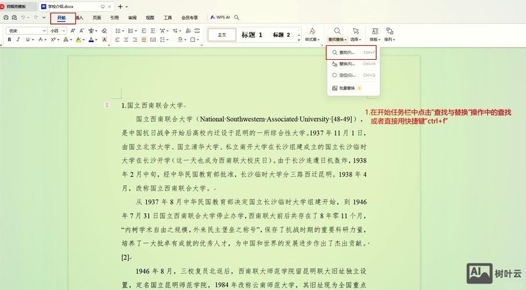
Task: Apply bulleted list
Action: point(118,31)
